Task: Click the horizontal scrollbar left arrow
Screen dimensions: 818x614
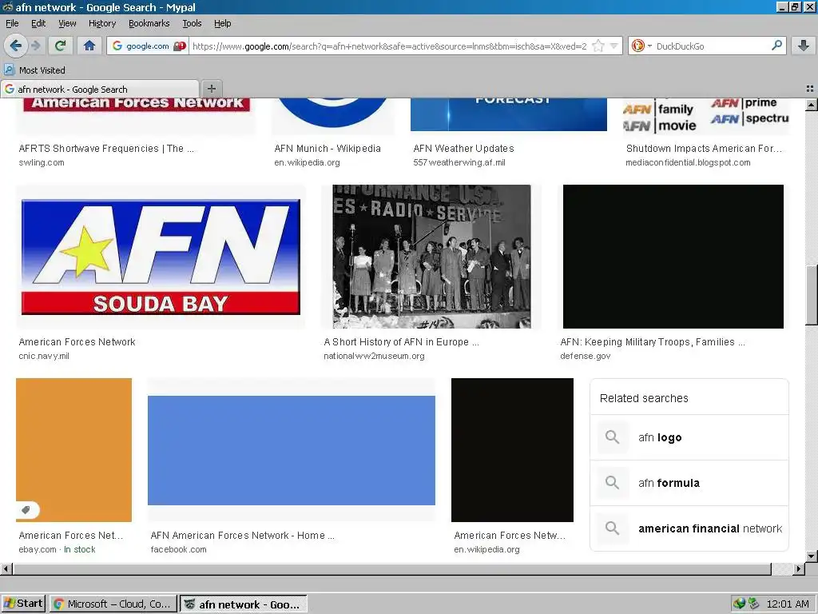Action: tap(6, 568)
